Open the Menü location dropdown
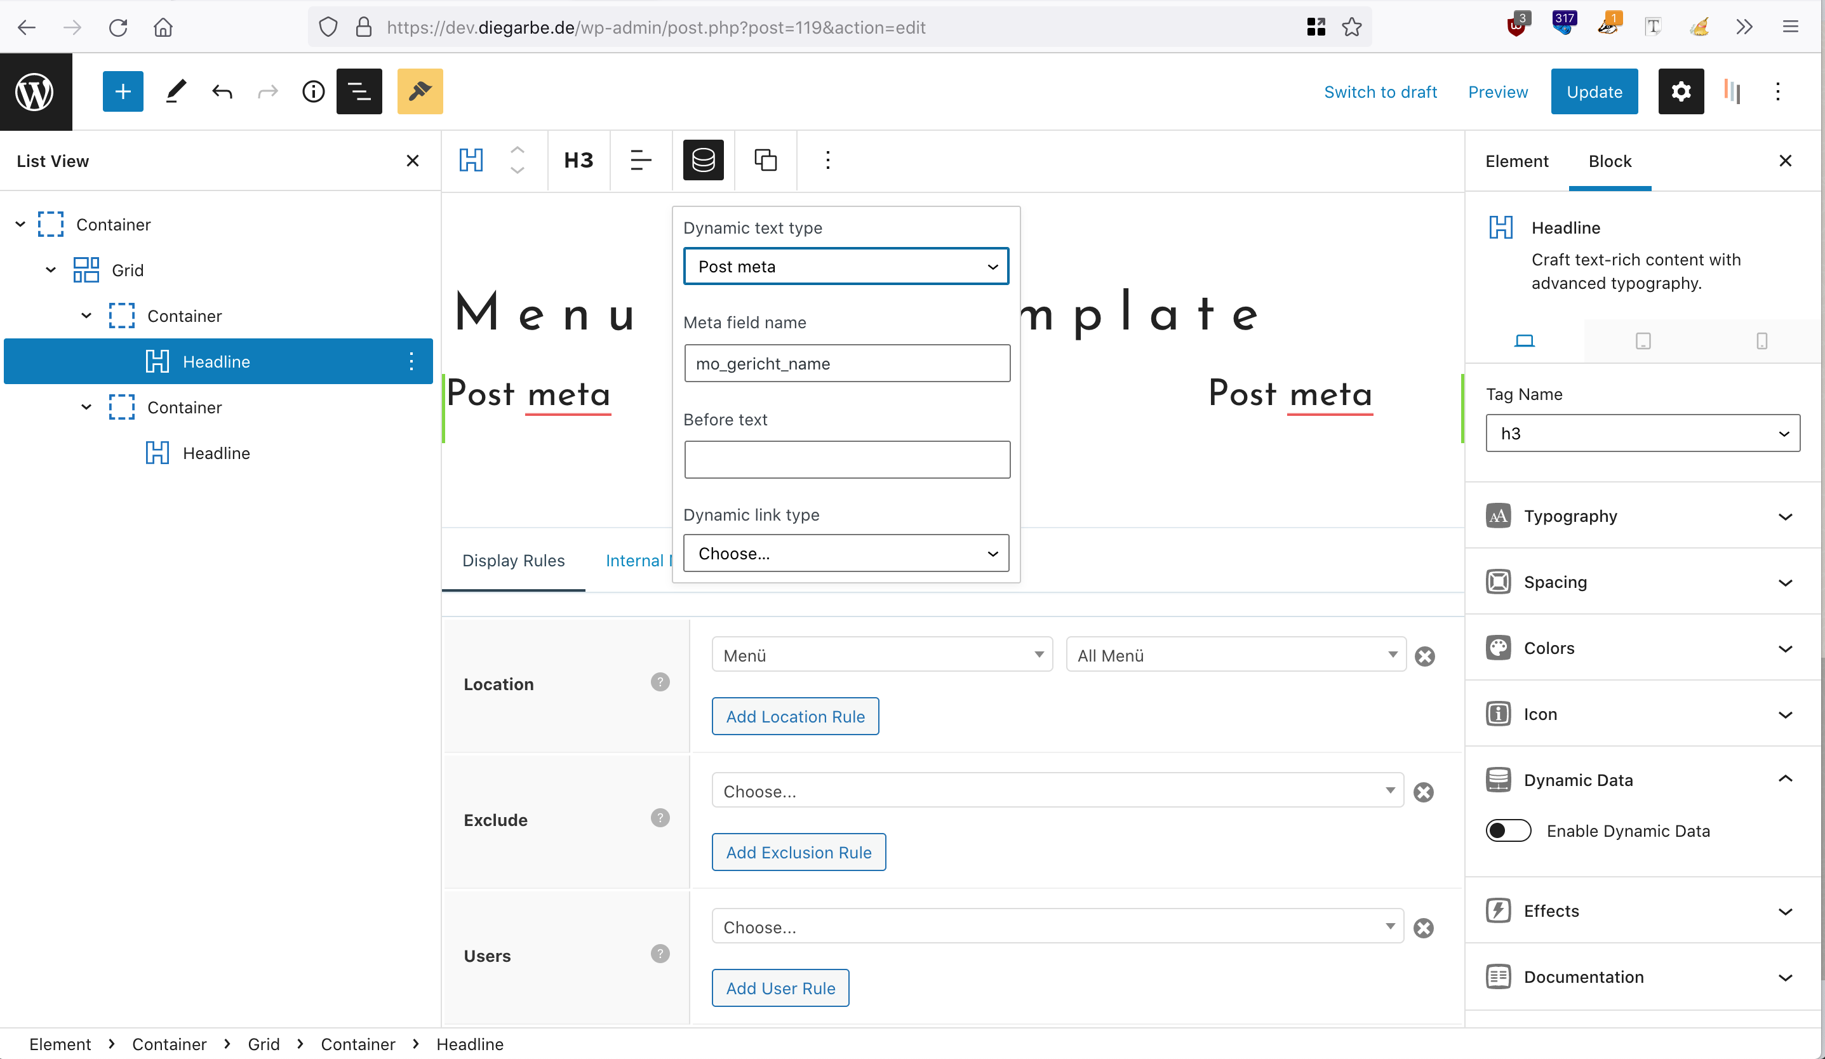The width and height of the screenshot is (1825, 1059). (882, 655)
